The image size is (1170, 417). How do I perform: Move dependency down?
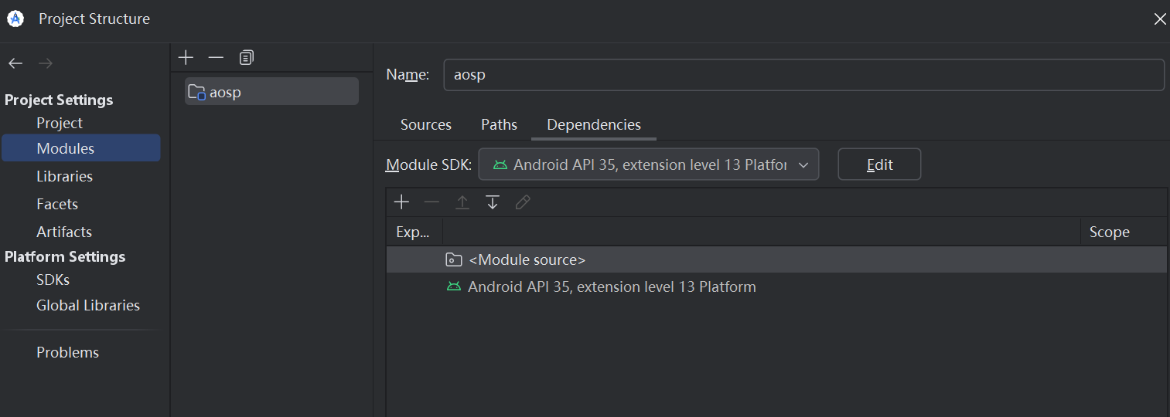[492, 202]
